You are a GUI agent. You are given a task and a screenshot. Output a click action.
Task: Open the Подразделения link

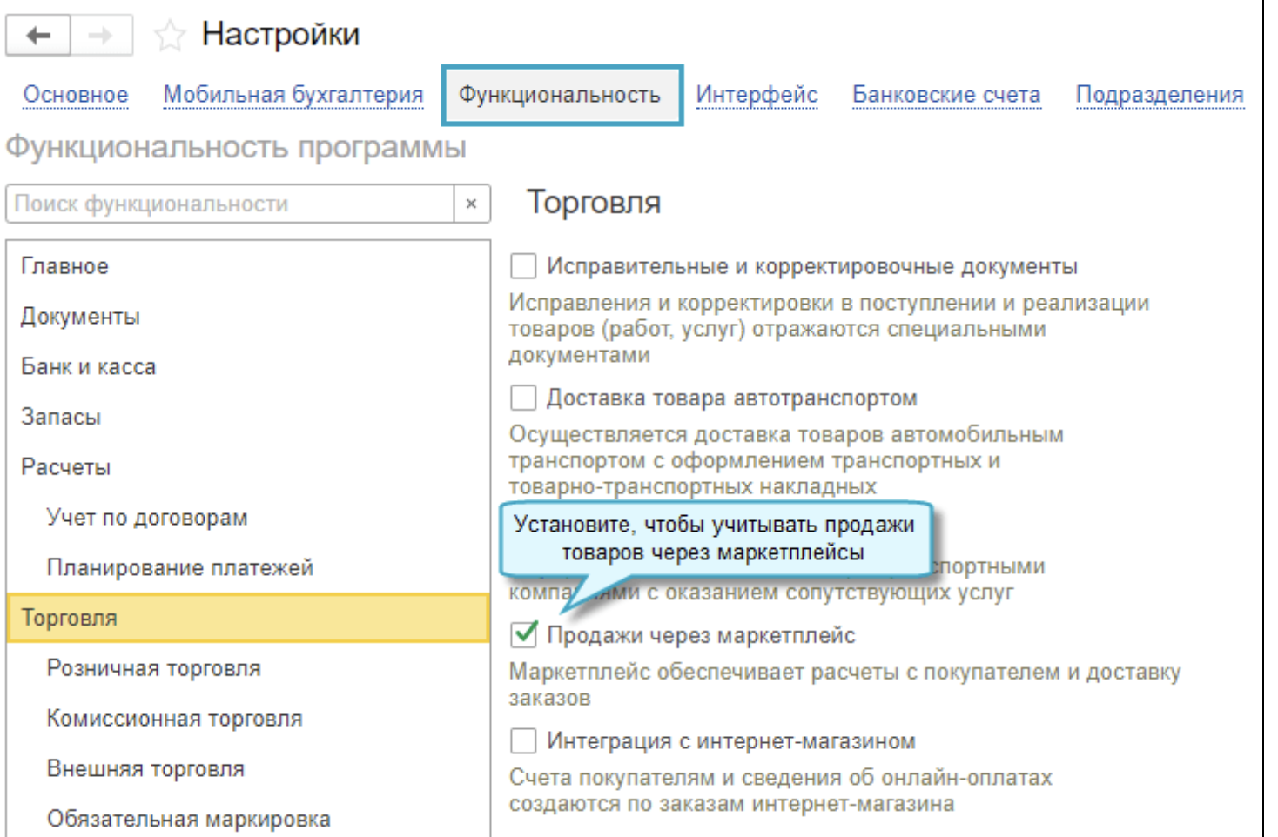pos(1160,95)
